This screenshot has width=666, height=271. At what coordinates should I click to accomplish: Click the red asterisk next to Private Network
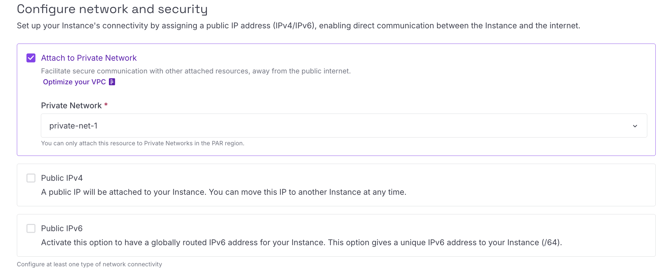(106, 105)
